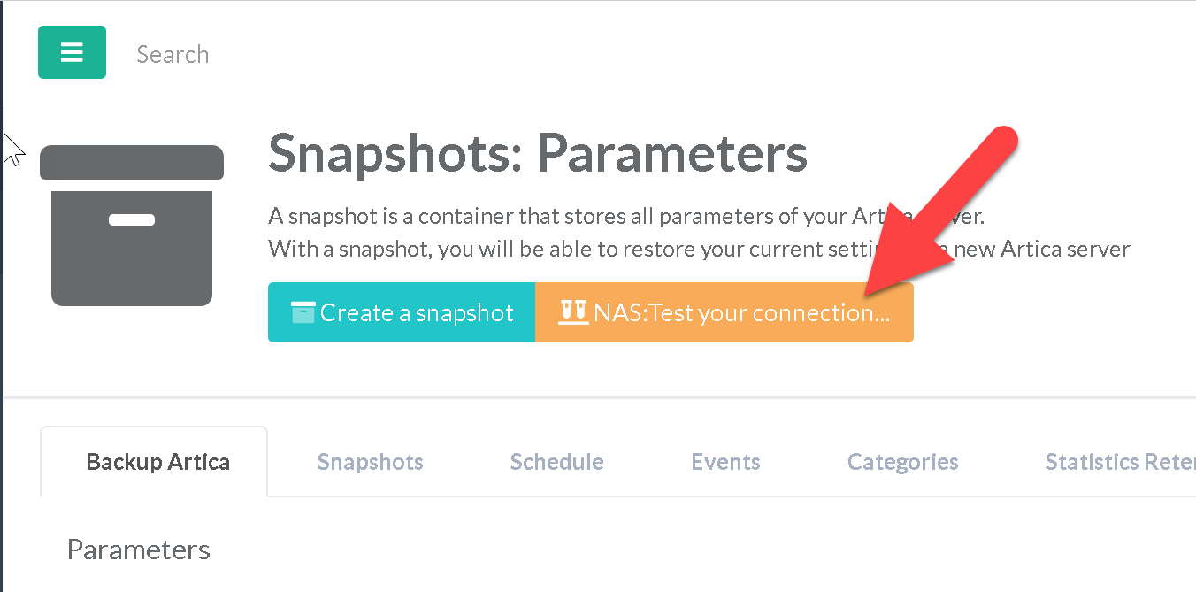Select the Backup Artica tab
This screenshot has height=592, width=1196.
[157, 462]
